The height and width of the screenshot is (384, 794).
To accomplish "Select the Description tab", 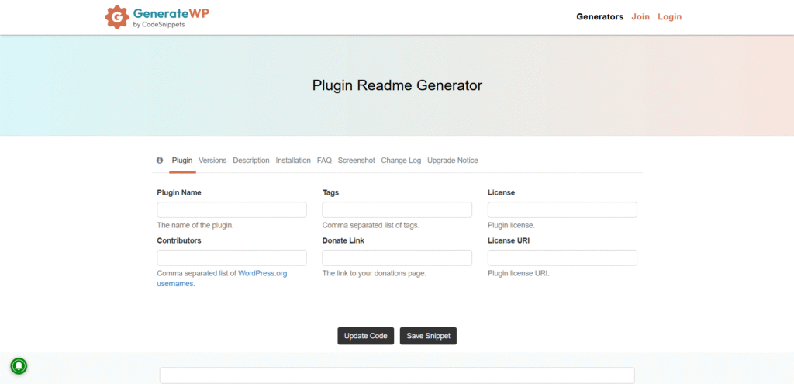I will (251, 161).
